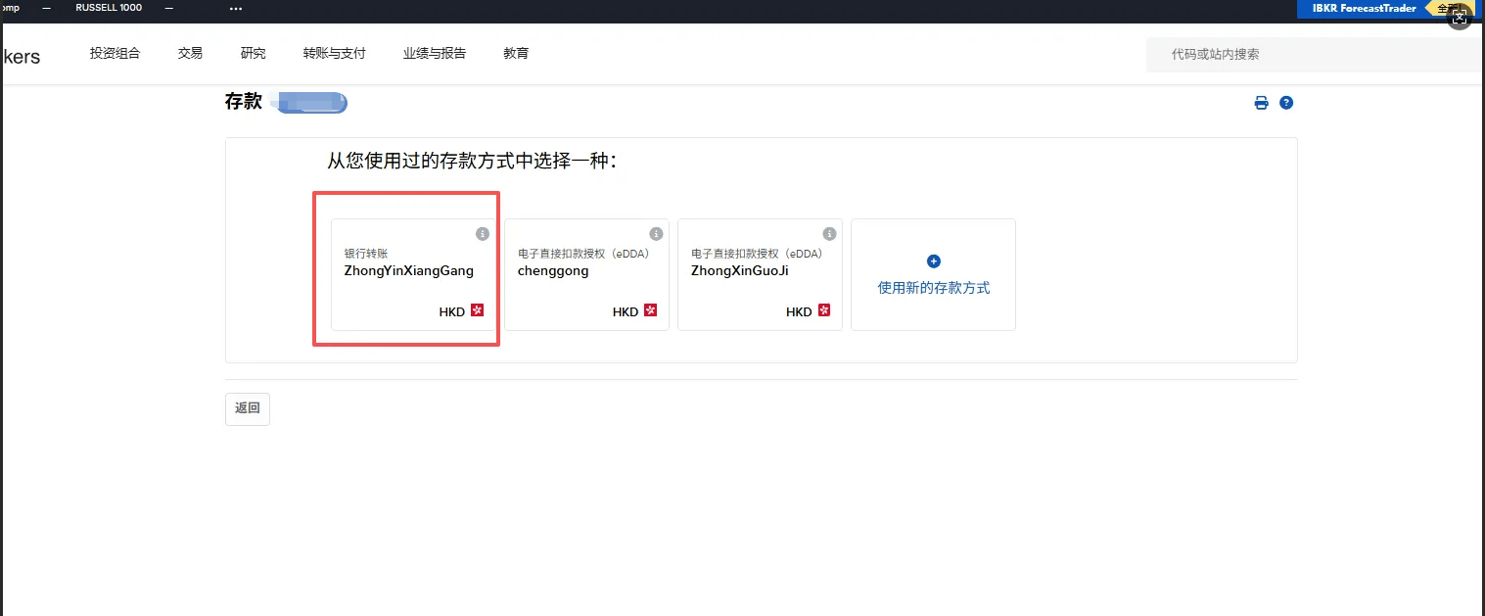Click RUSSELL 1000 ticker in top bar
Viewport: 1485px width, 616px height.
pos(109,8)
